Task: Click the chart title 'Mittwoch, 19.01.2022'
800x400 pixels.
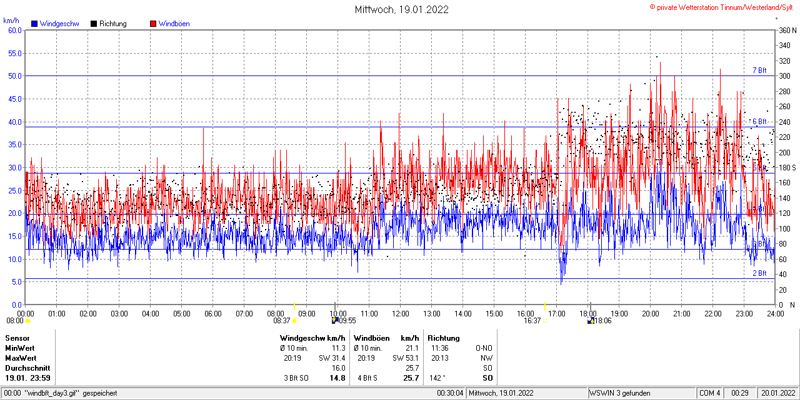Action: coord(401,9)
